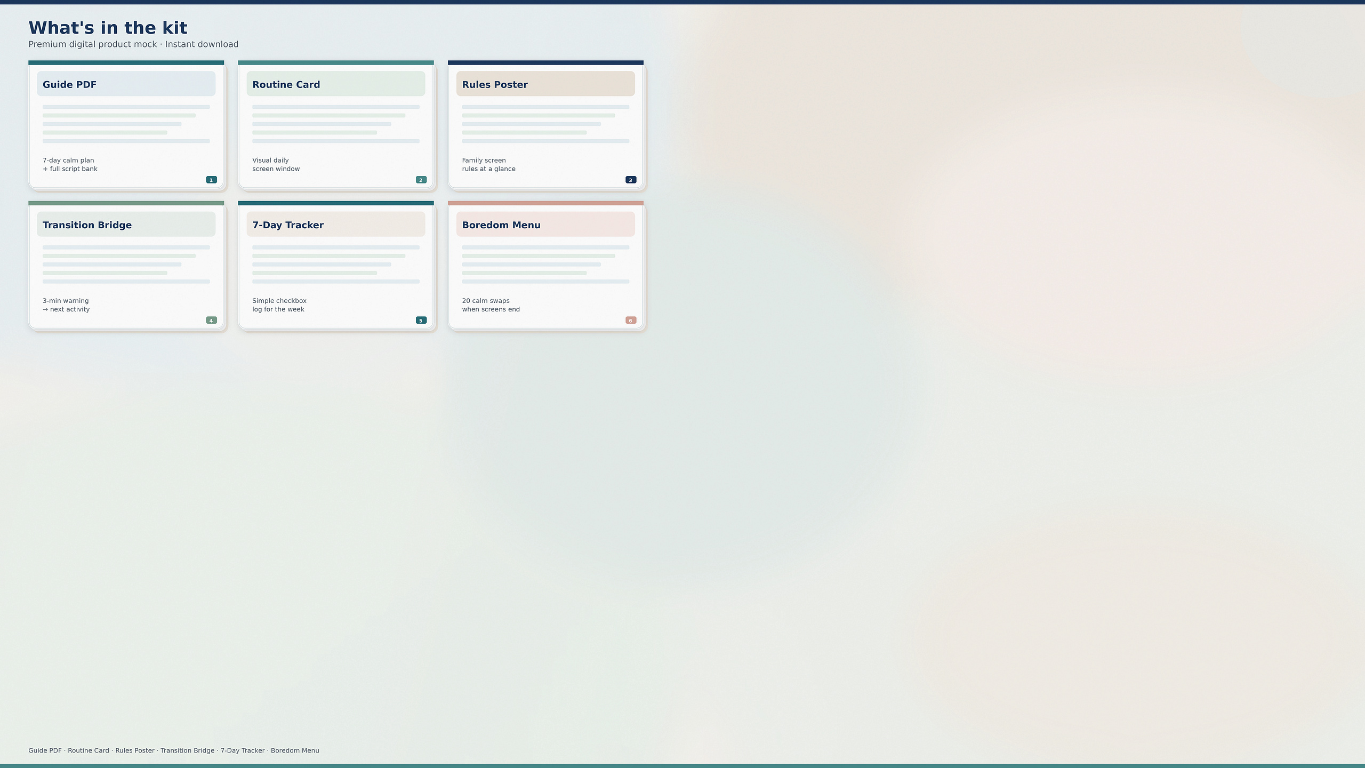Screen dimensions: 1365x768
Task: Click 'Simple checkbox log for the week' text
Action: point(279,305)
